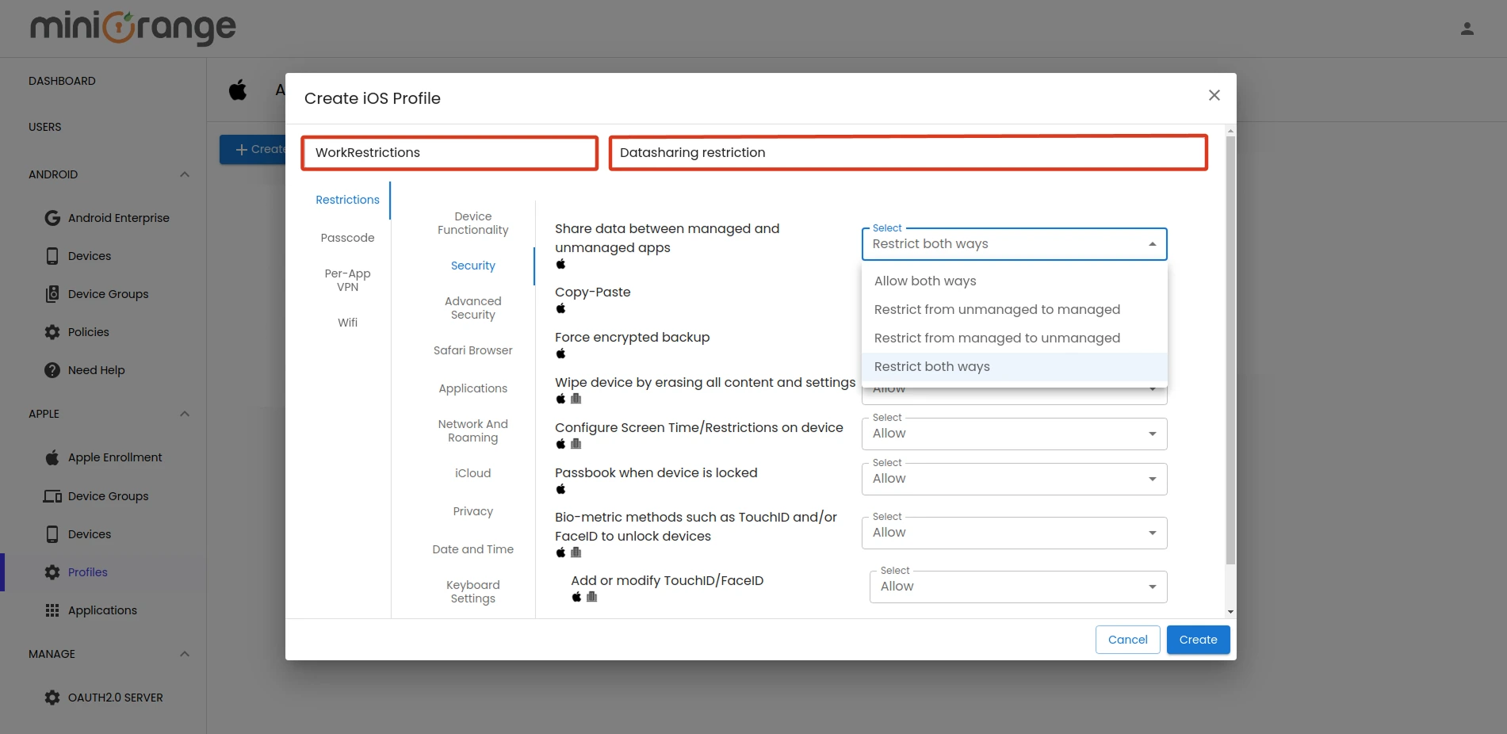Open the Profiles section in sidebar
This screenshot has height=734, width=1507.
click(x=87, y=572)
